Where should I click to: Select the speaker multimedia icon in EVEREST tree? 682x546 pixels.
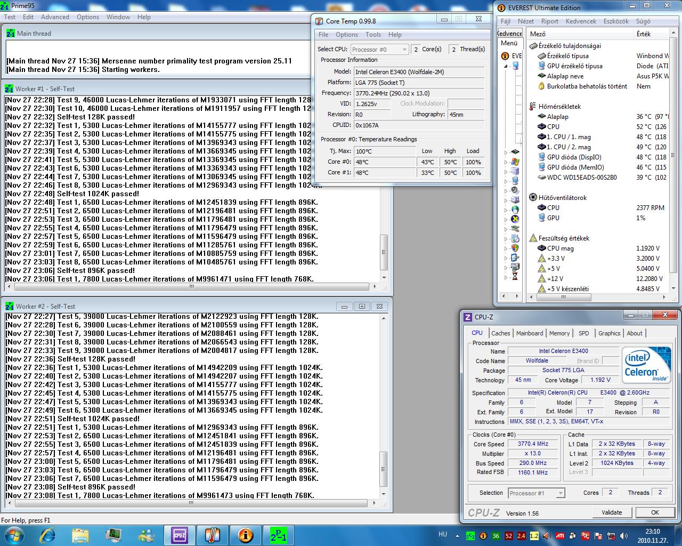click(x=515, y=190)
